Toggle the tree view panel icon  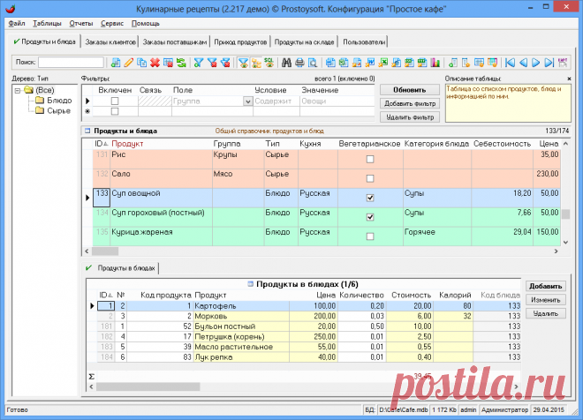pos(256,63)
